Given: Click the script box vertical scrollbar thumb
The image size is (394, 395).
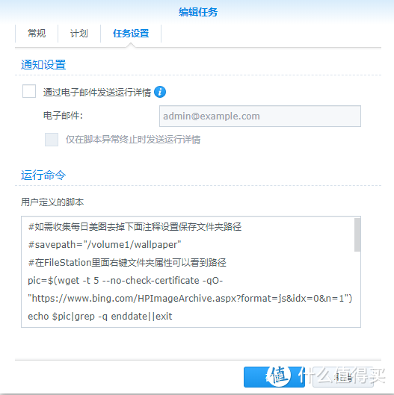Looking at the screenshot, I should coord(357,234).
